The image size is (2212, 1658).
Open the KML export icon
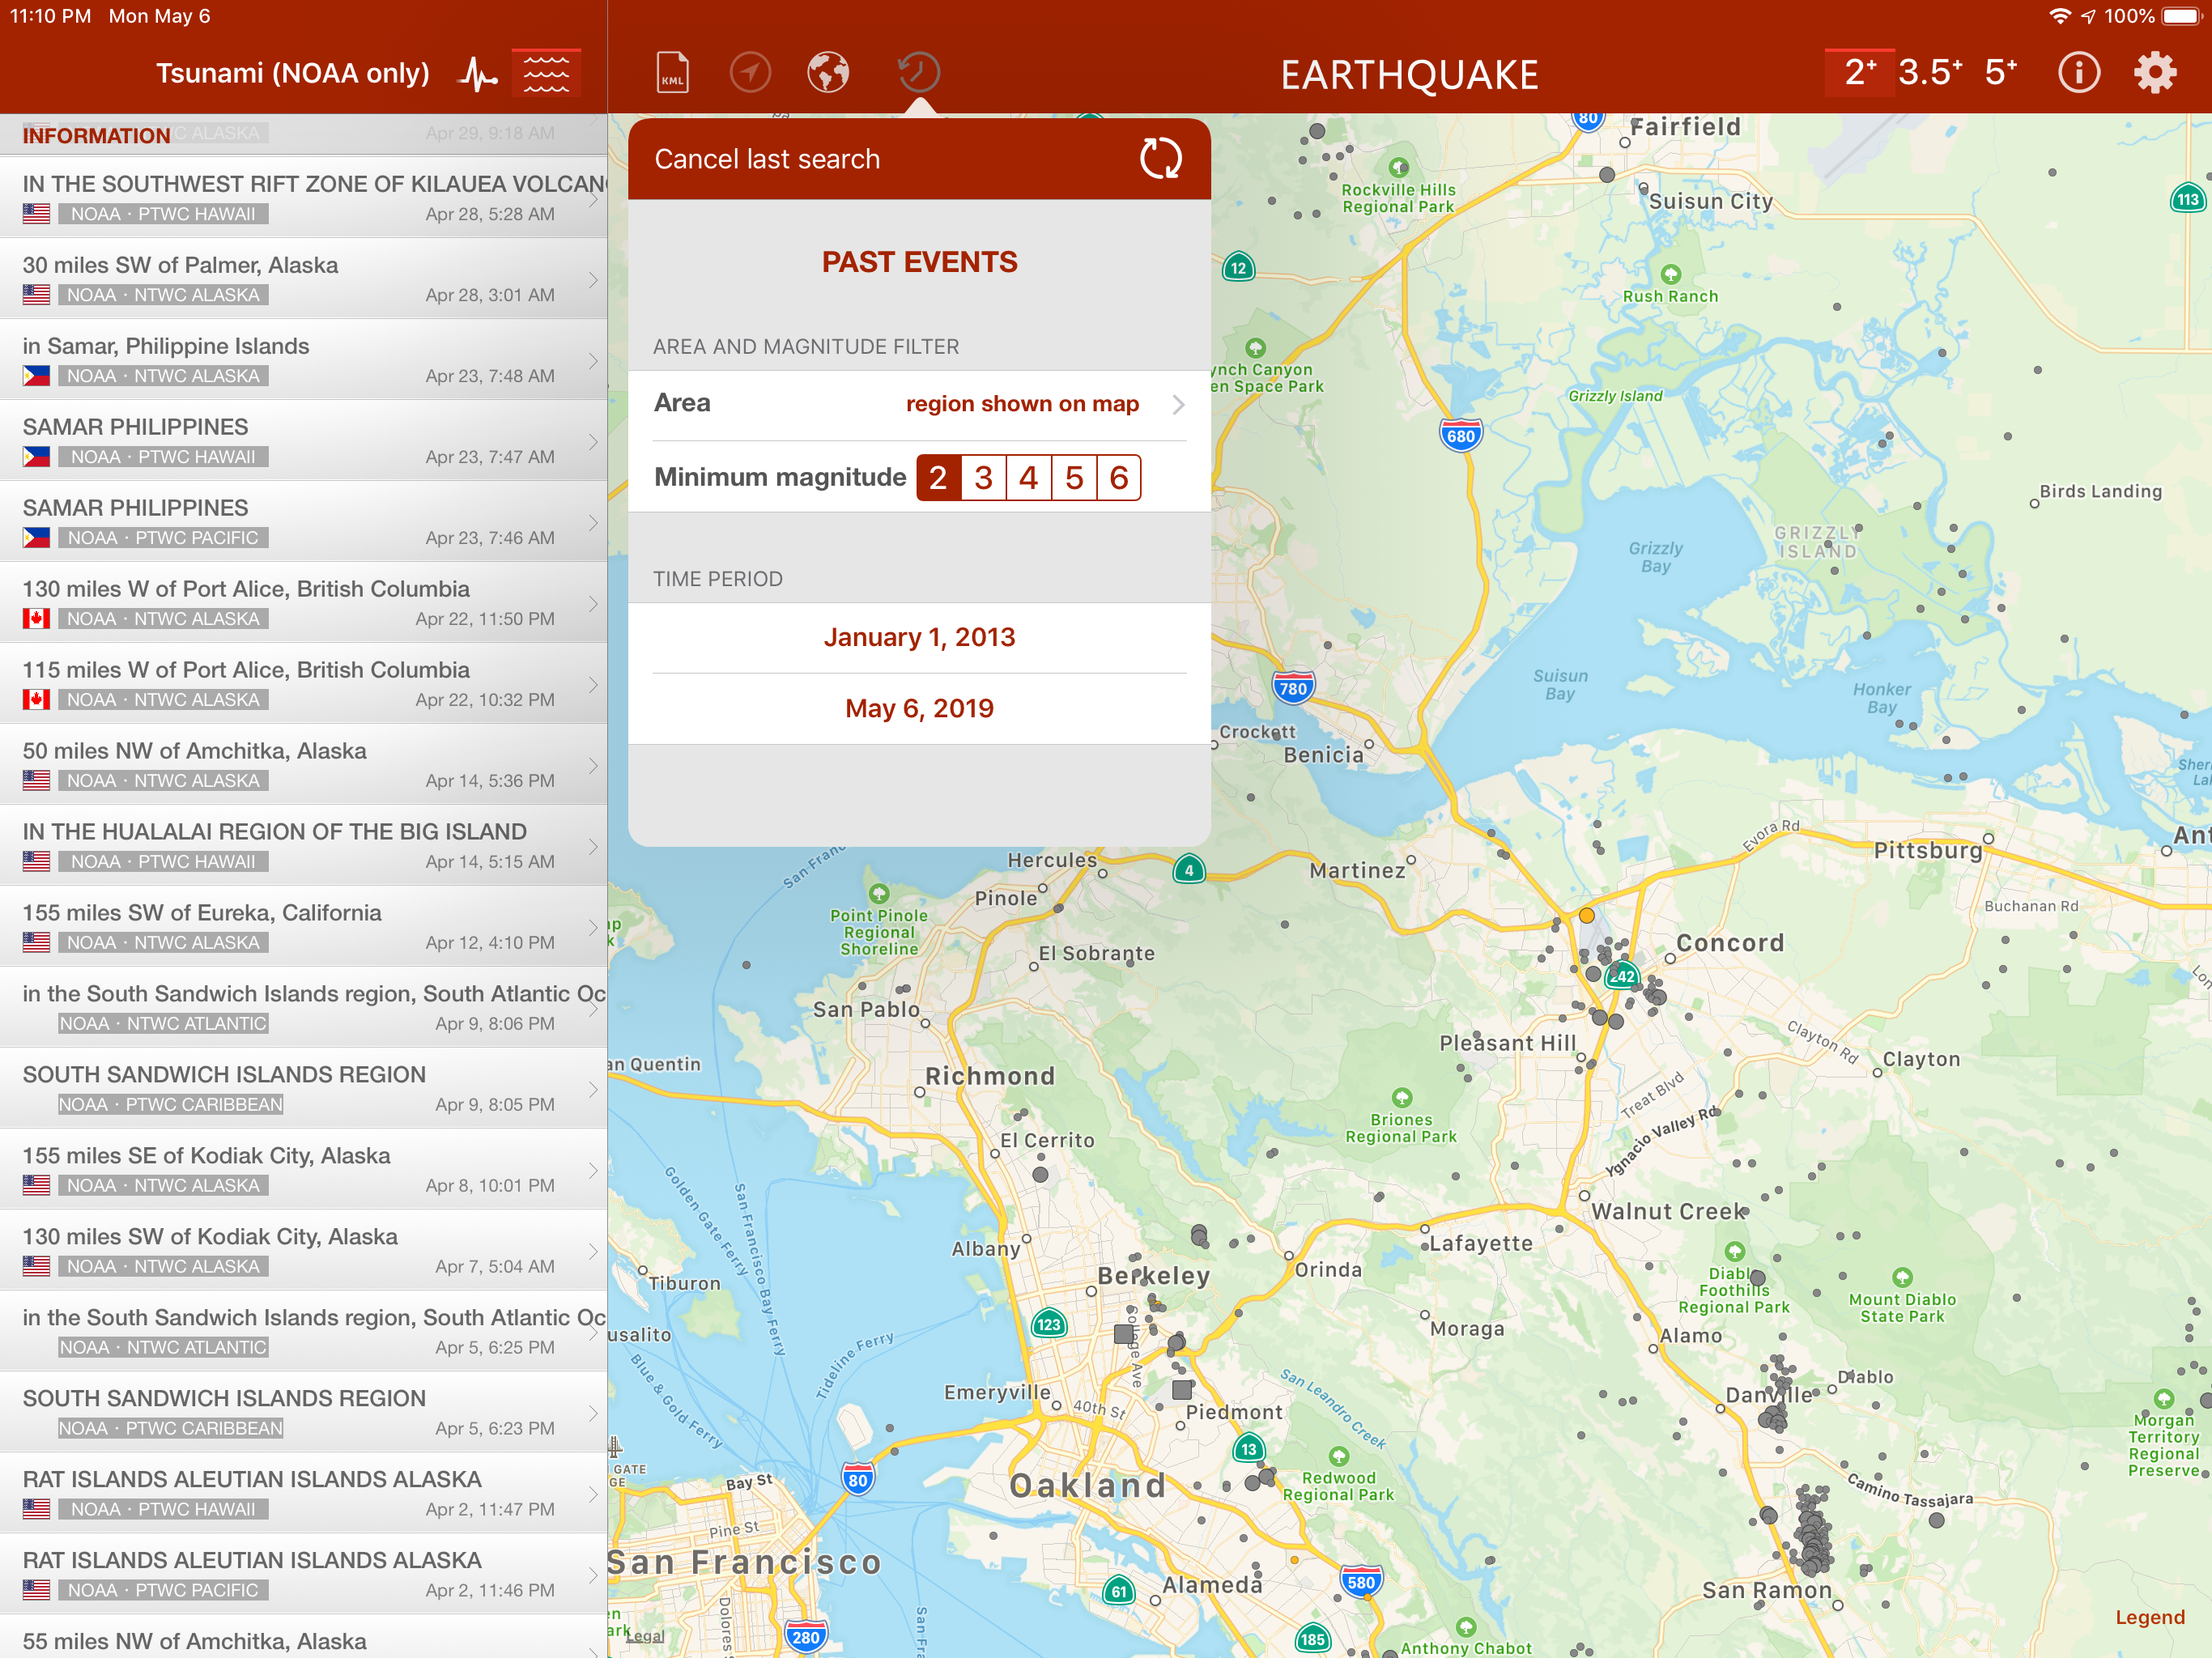672,73
